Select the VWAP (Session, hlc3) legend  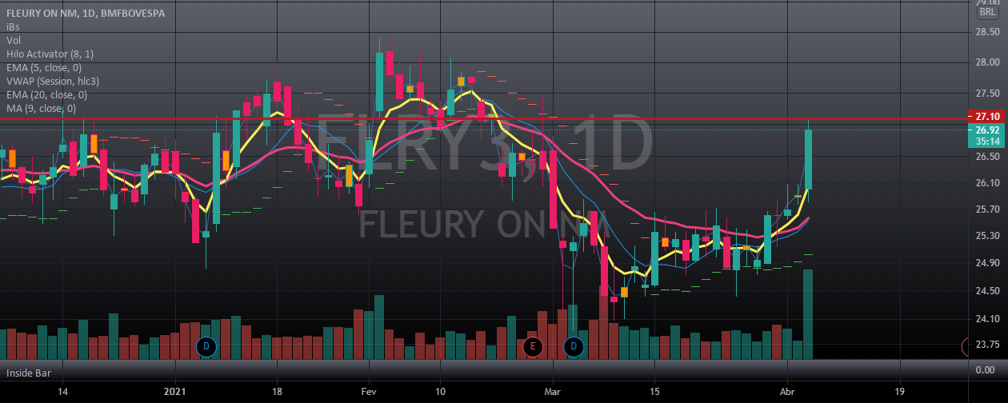click(53, 81)
